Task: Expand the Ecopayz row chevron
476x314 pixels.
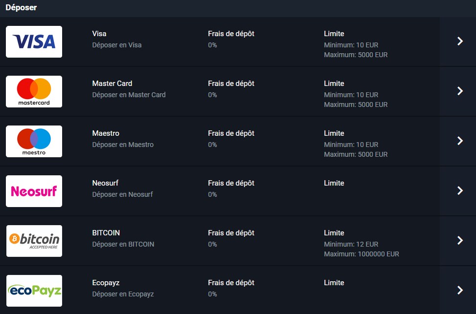Action: (x=459, y=291)
